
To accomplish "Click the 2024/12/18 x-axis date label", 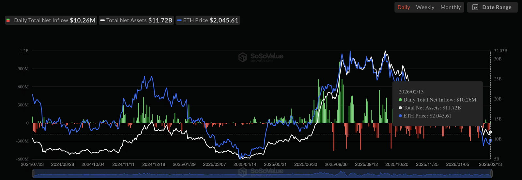I will (x=154, y=164).
